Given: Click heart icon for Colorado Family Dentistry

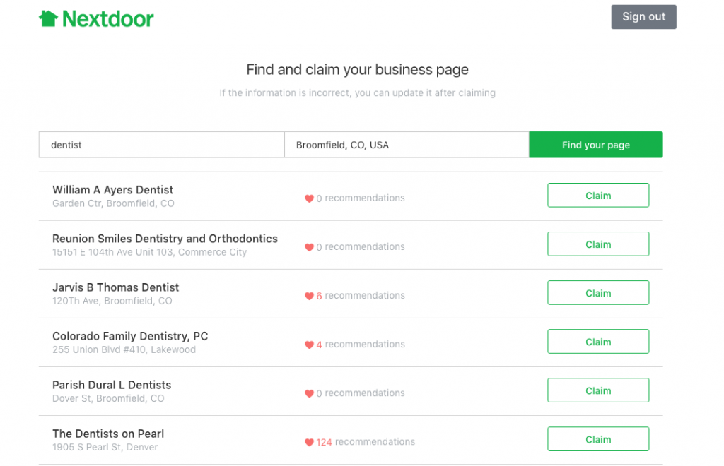Looking at the screenshot, I should [x=310, y=345].
